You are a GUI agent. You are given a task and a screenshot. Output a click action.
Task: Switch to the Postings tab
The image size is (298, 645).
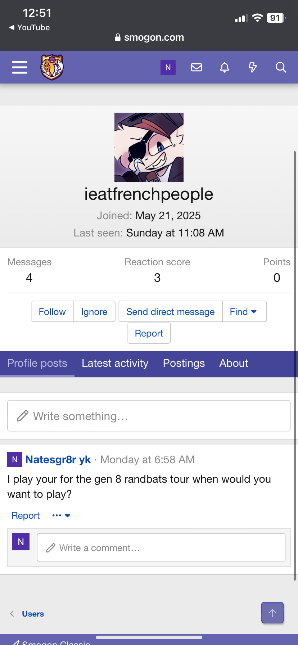point(184,364)
